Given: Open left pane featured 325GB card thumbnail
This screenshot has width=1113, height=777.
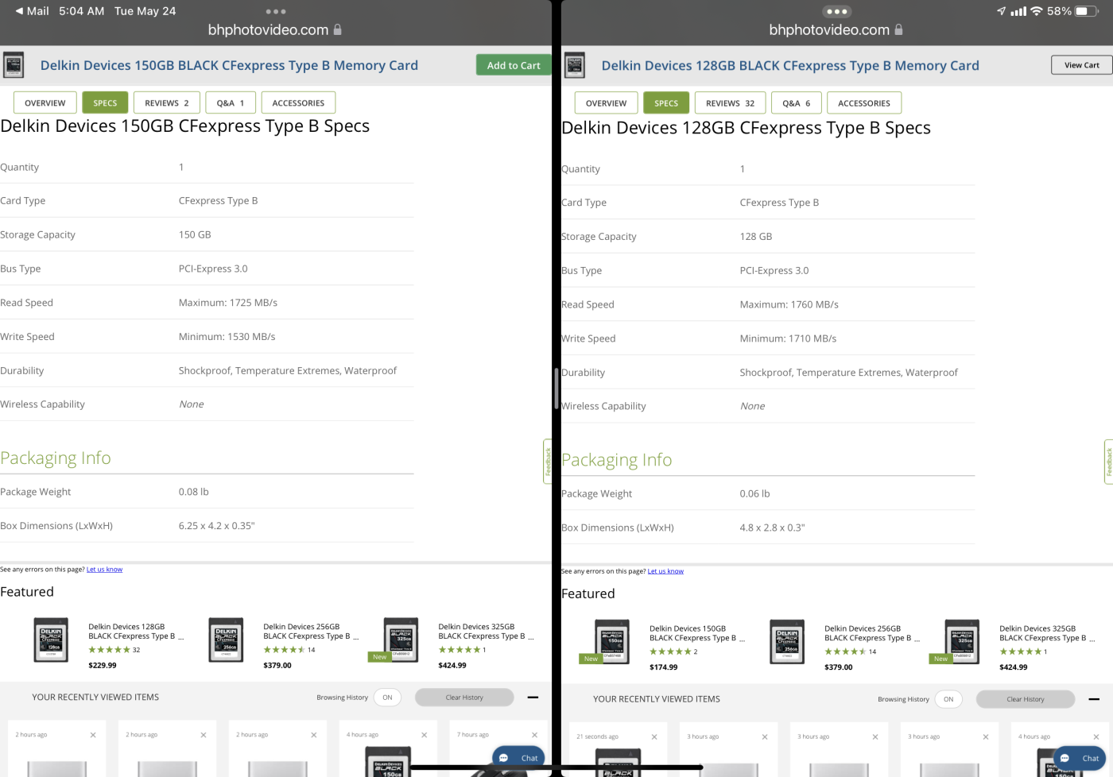Looking at the screenshot, I should [401, 640].
